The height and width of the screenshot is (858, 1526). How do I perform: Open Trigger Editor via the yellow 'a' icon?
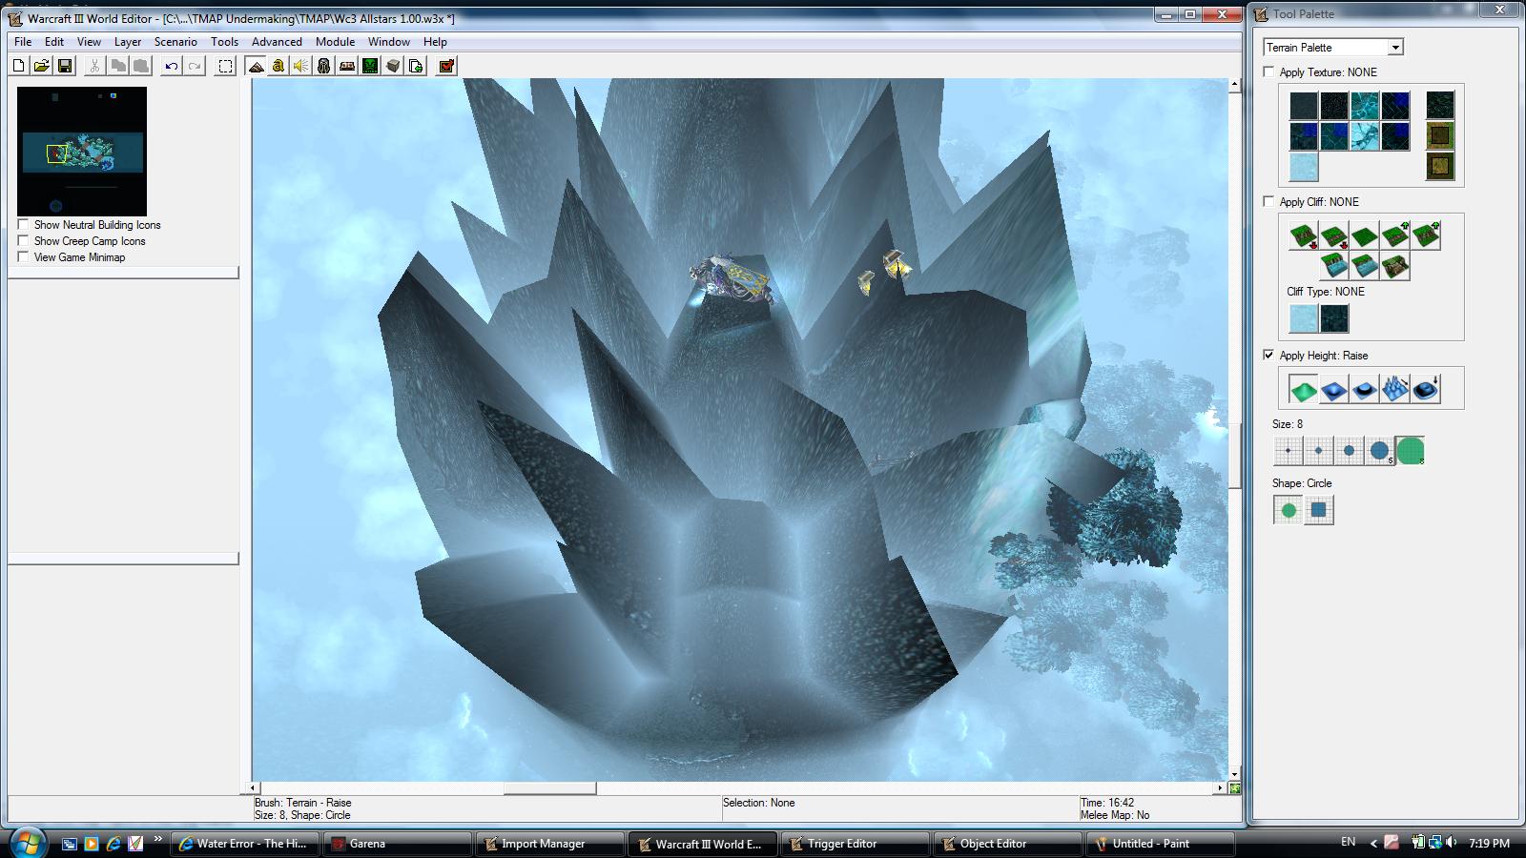tap(278, 66)
